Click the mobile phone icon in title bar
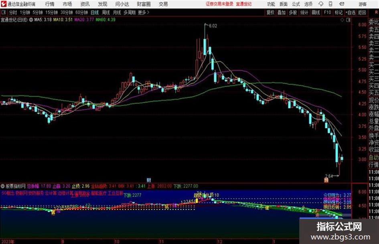The image size is (379, 244). pyautogui.click(x=330, y=4)
